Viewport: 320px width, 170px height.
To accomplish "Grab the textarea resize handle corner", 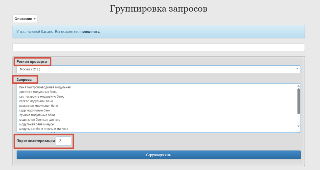I will [x=299, y=131].
